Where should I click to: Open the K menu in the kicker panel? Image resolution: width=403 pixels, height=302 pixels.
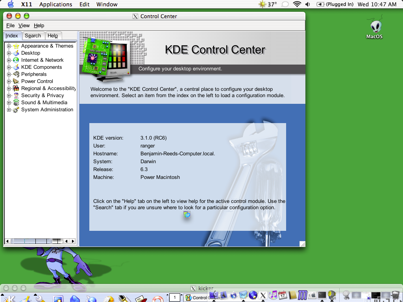point(9,298)
